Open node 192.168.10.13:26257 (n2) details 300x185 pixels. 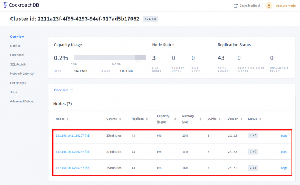[x=73, y=152]
